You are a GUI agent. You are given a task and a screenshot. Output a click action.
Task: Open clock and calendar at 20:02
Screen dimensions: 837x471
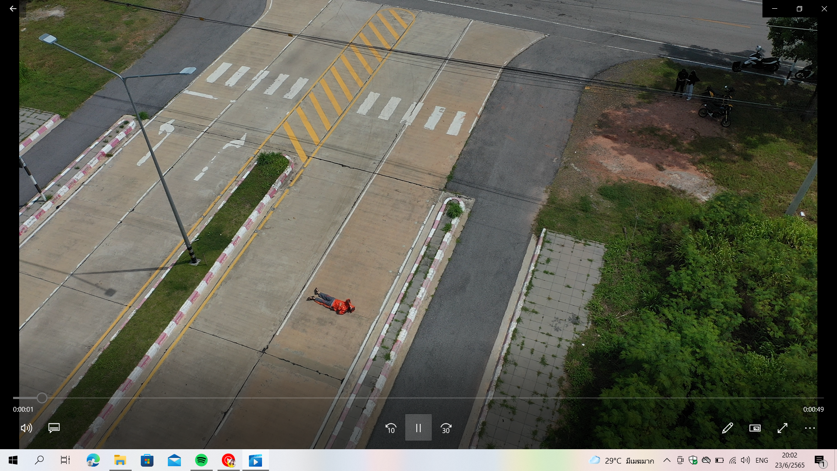(789, 461)
